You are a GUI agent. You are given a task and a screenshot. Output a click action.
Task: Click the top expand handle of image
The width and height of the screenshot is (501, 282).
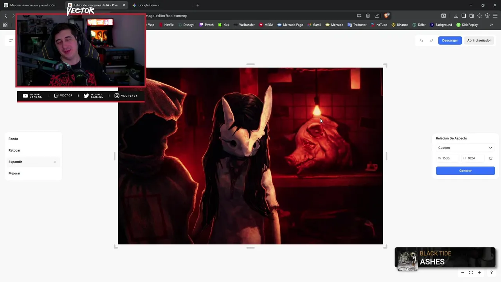click(x=250, y=64)
